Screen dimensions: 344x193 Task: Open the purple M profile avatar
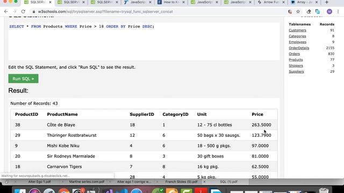(x=329, y=12)
